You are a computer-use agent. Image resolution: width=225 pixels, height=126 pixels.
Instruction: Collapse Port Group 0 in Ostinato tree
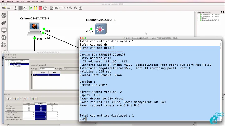[x=7, y=61]
